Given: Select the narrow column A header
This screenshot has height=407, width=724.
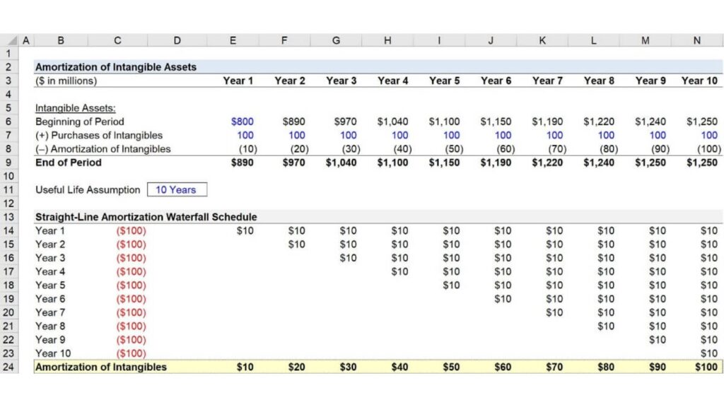Looking at the screenshot, I should pos(26,40).
